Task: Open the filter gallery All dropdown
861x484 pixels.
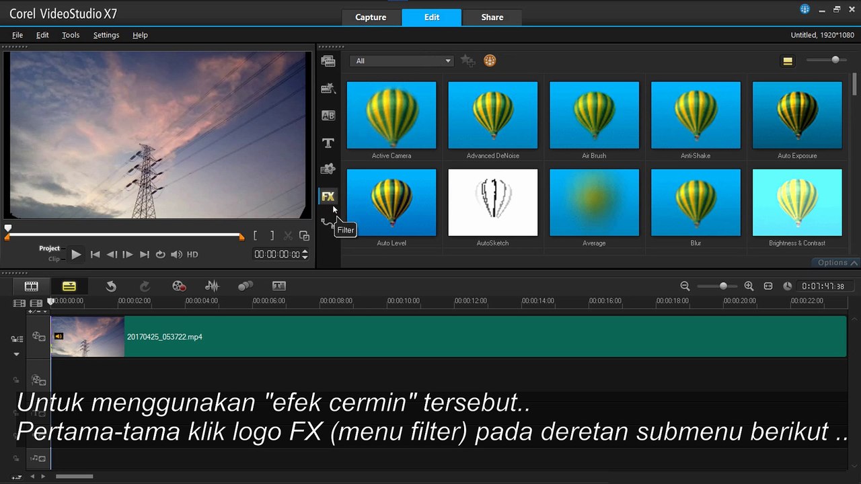Action: click(402, 61)
